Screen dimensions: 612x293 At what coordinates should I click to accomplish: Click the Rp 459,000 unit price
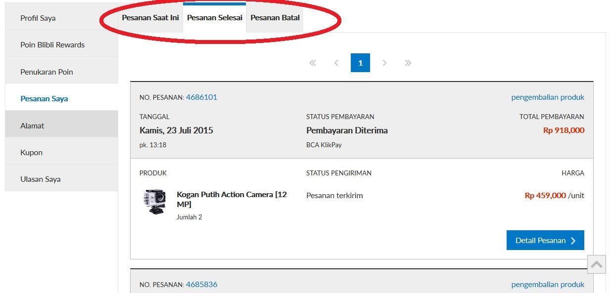pyautogui.click(x=545, y=195)
